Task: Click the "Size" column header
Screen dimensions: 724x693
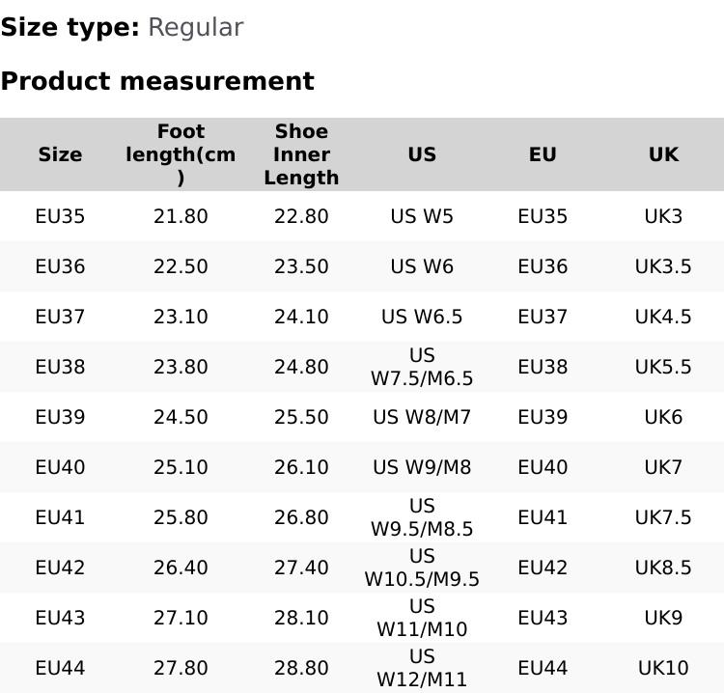Action: coord(60,154)
